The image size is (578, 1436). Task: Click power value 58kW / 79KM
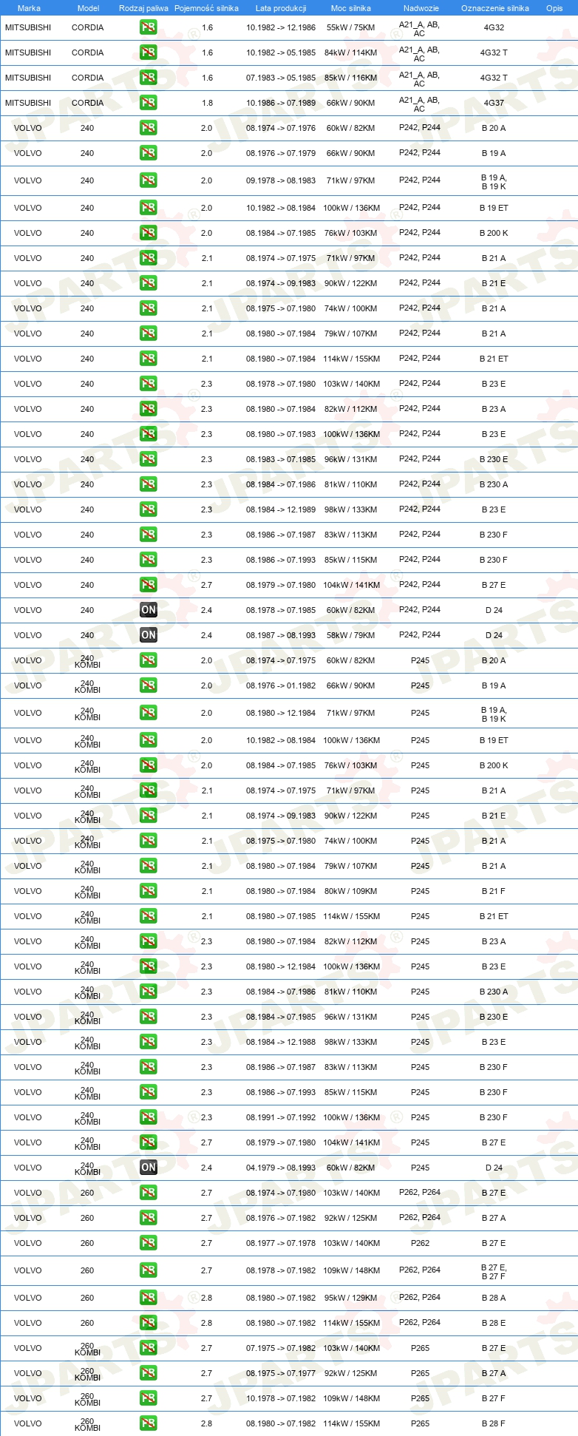coord(351,635)
